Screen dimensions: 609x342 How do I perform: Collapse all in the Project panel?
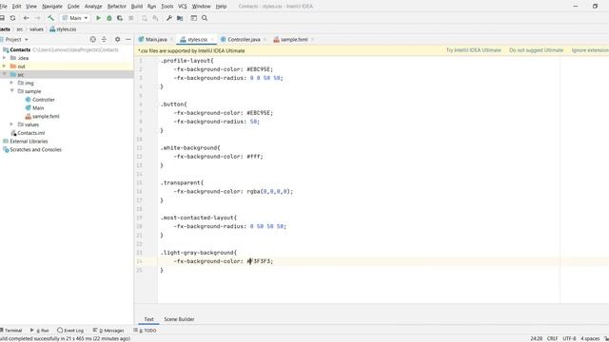[x=104, y=39]
